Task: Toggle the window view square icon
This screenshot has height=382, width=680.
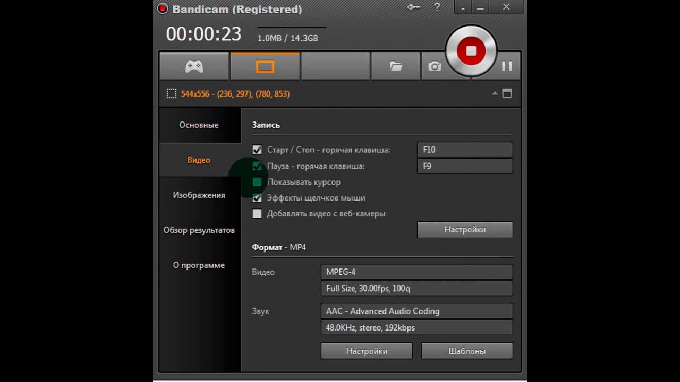Action: click(507, 93)
